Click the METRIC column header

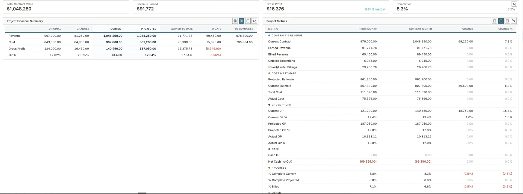click(273, 29)
